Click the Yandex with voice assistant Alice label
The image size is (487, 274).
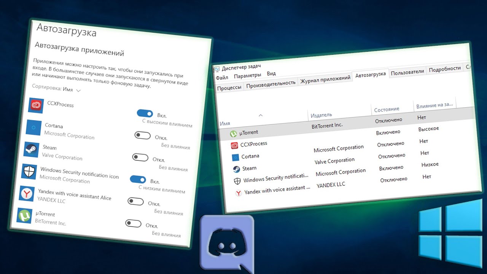(x=75, y=194)
